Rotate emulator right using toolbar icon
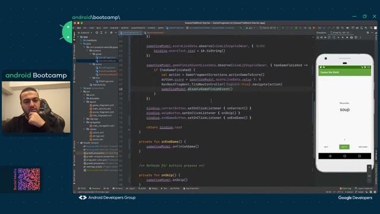Image resolution: width=380 pixels, height=214 pixels. point(334,37)
